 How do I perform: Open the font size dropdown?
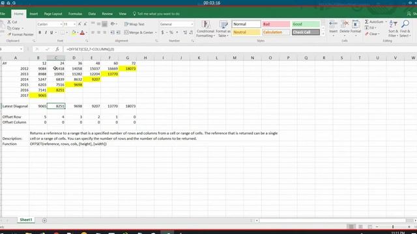(74, 24)
